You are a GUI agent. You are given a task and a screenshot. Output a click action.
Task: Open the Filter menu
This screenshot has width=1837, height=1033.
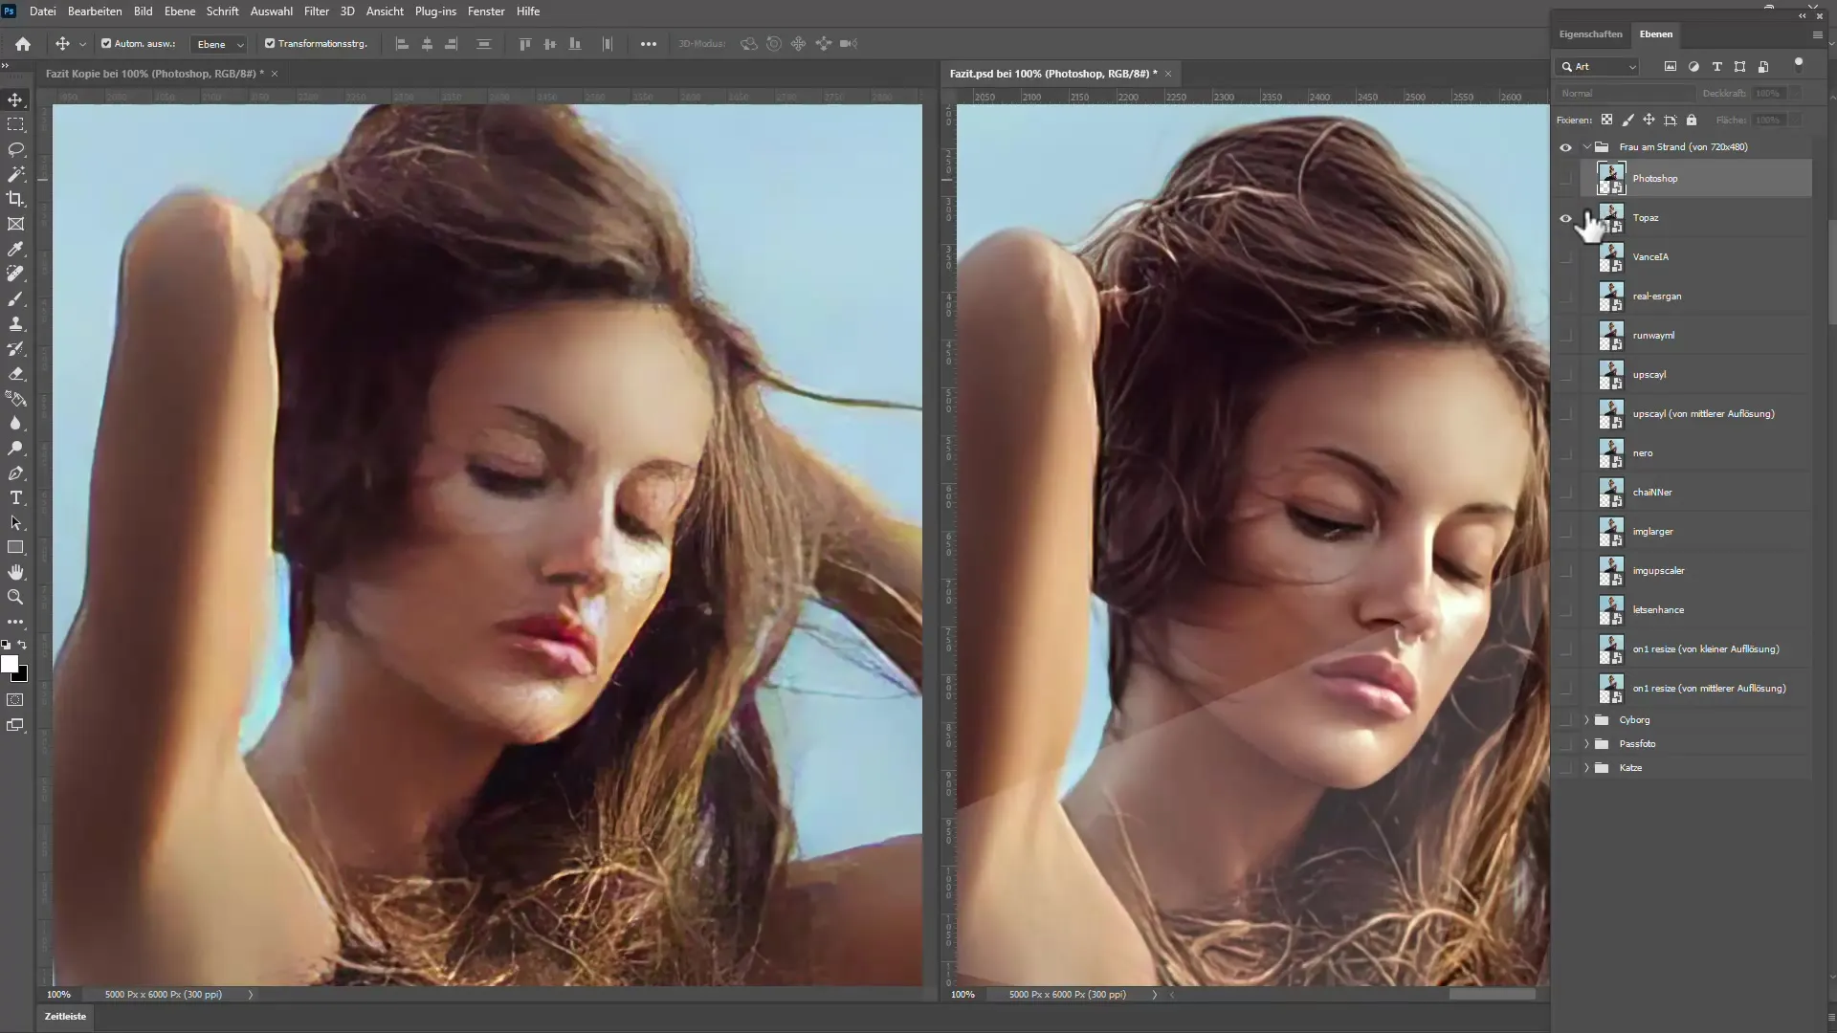coord(316,11)
